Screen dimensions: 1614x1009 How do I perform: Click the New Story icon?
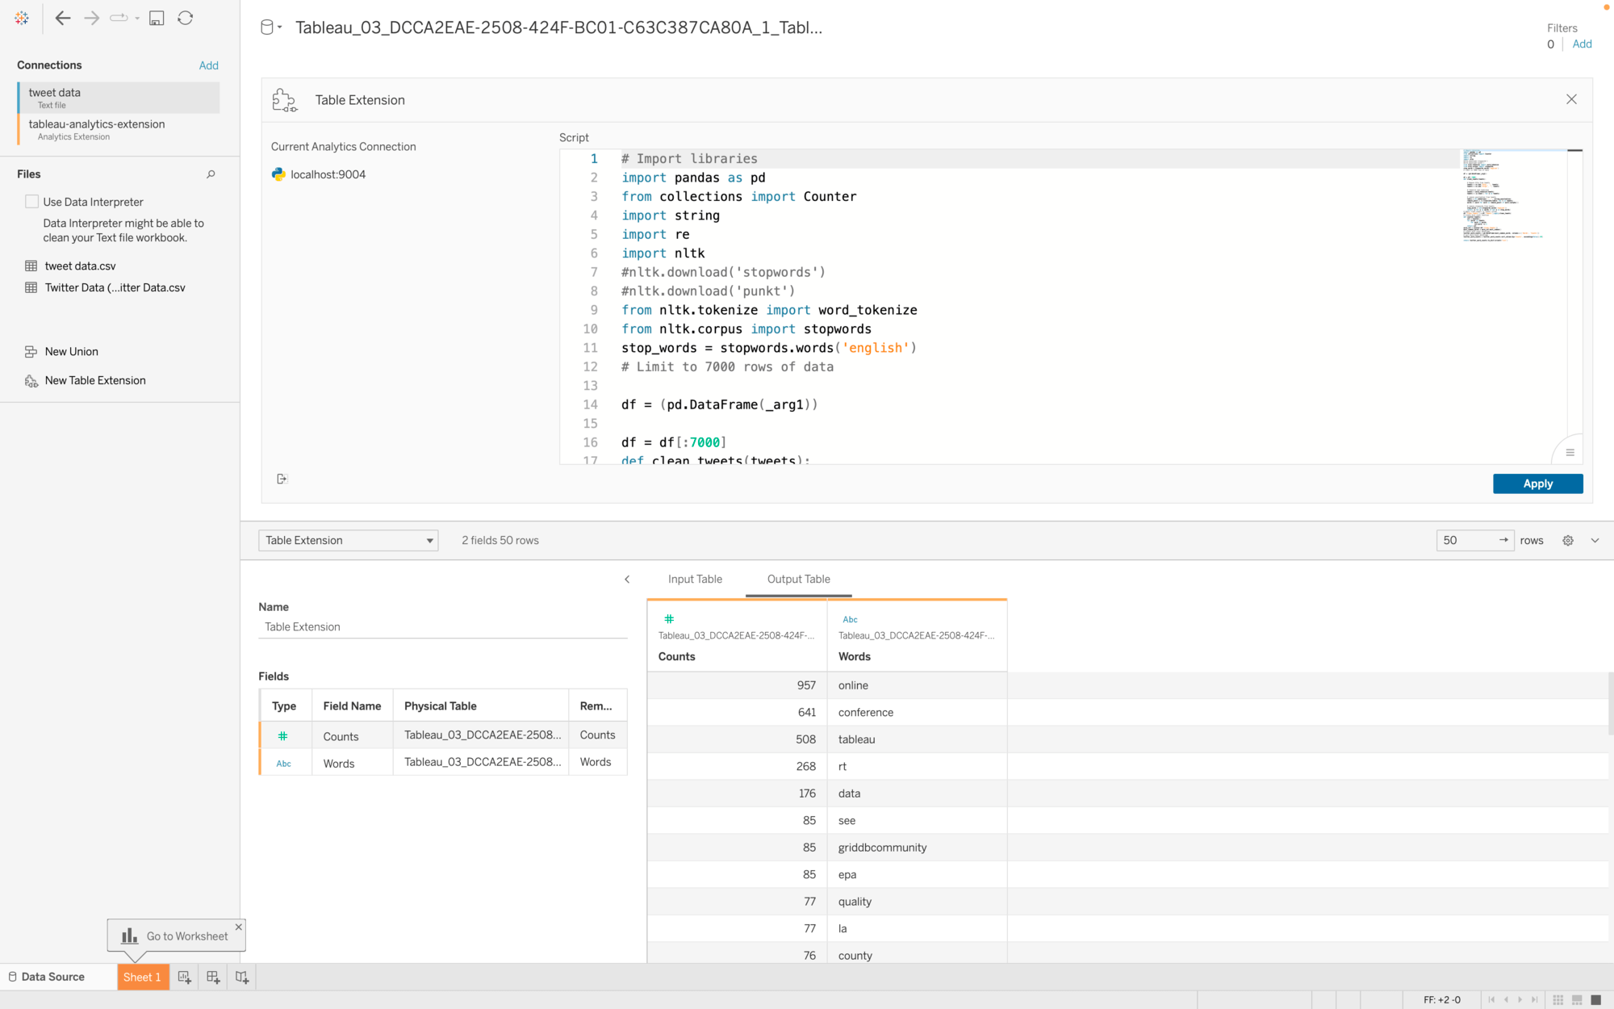(x=241, y=977)
